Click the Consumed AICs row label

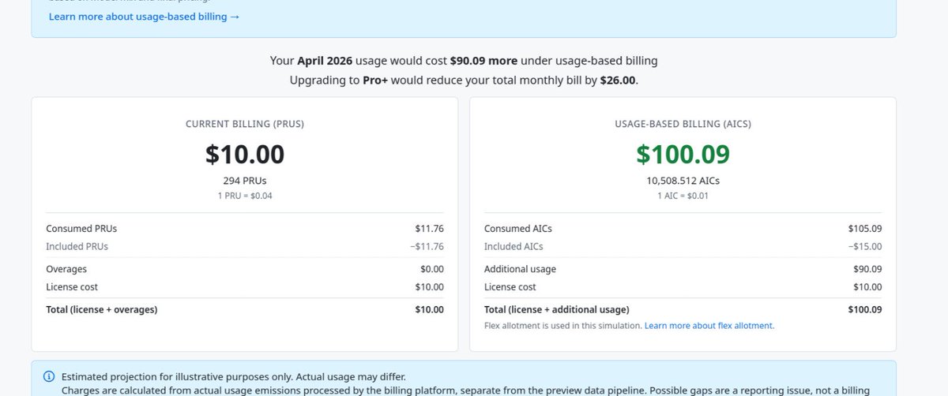[x=518, y=229]
